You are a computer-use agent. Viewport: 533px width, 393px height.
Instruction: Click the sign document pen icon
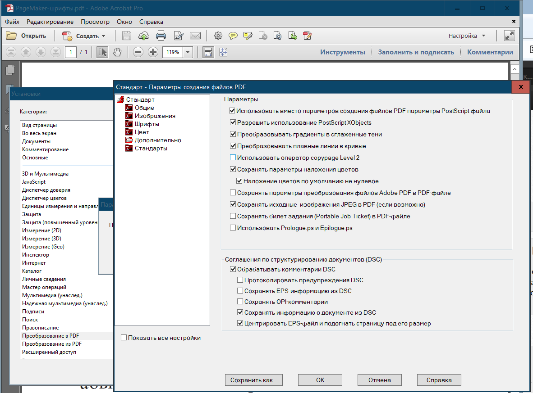[308, 36]
